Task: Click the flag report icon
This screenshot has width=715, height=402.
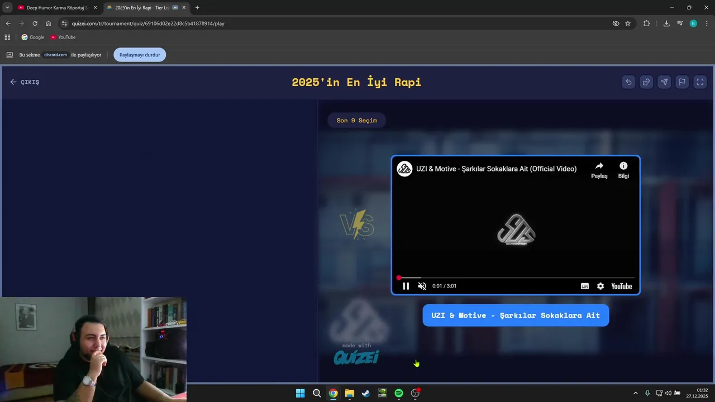Action: point(682,82)
